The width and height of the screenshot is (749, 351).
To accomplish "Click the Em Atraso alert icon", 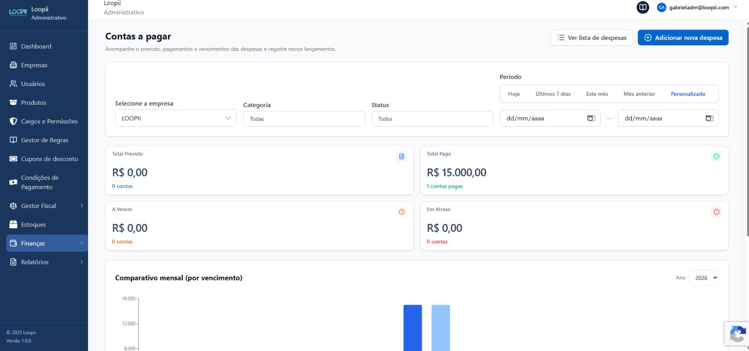I will point(716,212).
